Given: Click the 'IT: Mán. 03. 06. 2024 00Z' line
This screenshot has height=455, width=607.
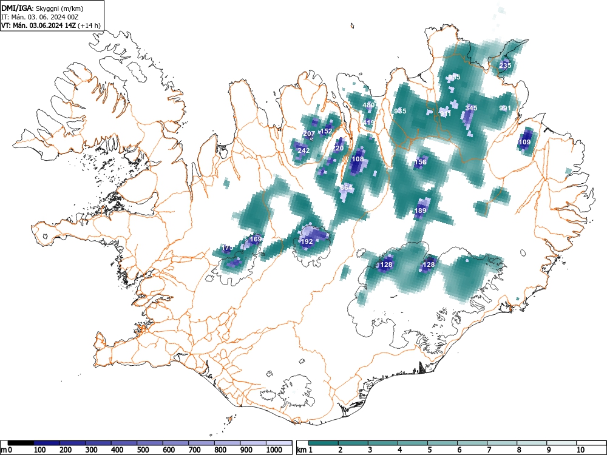Looking at the screenshot, I should (x=39, y=17).
